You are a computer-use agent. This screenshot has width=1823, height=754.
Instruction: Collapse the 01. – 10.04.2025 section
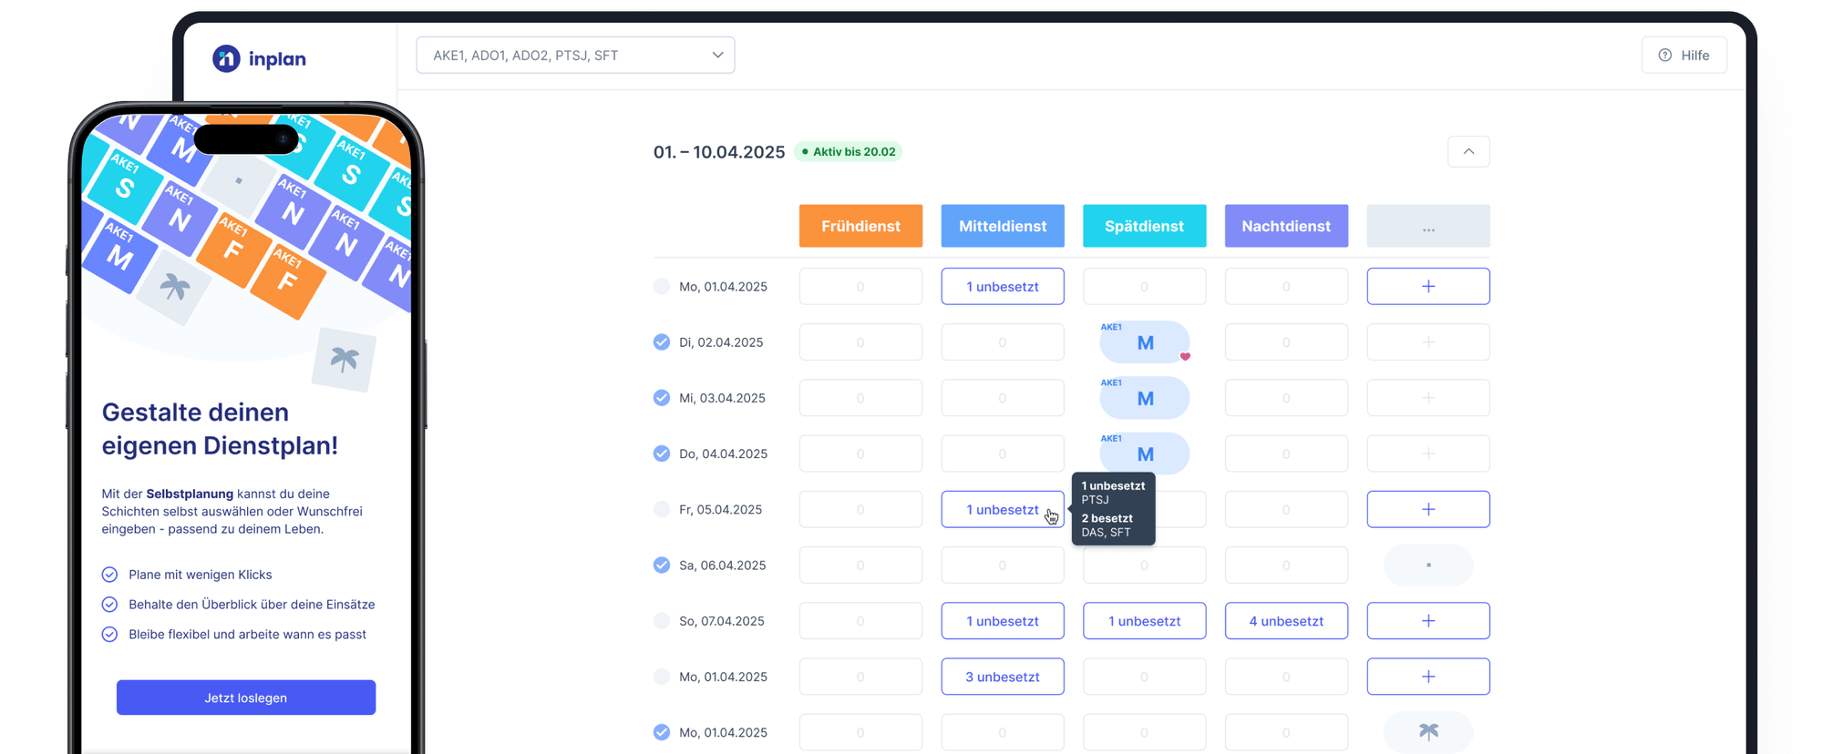click(1468, 151)
